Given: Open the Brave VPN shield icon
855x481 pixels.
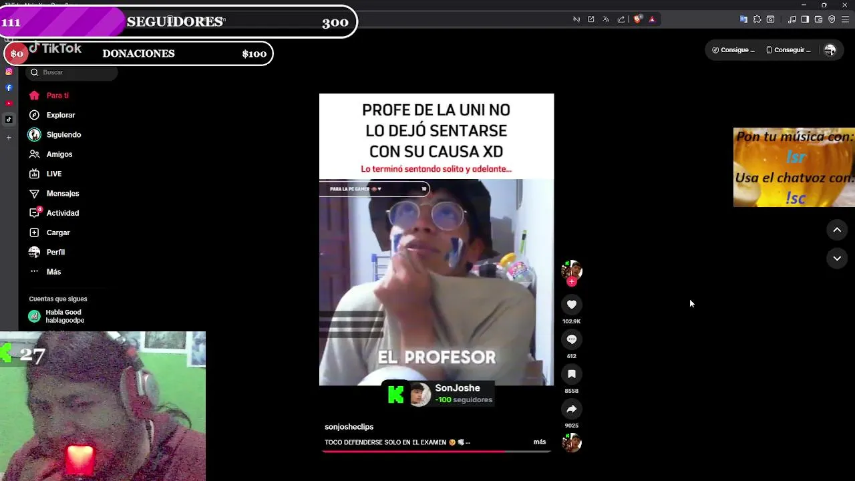Looking at the screenshot, I should click(x=832, y=19).
